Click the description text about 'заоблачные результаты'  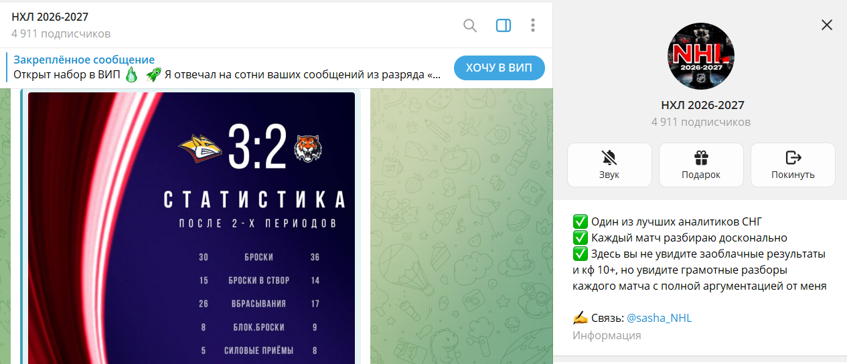pos(700,270)
